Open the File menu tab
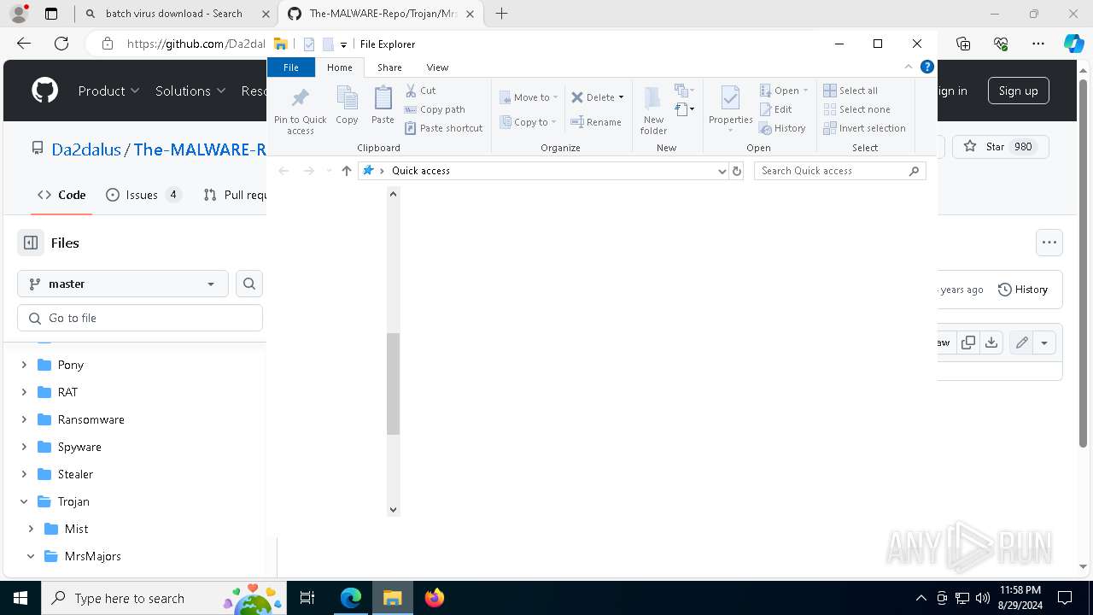This screenshot has height=615, width=1093. (x=291, y=67)
